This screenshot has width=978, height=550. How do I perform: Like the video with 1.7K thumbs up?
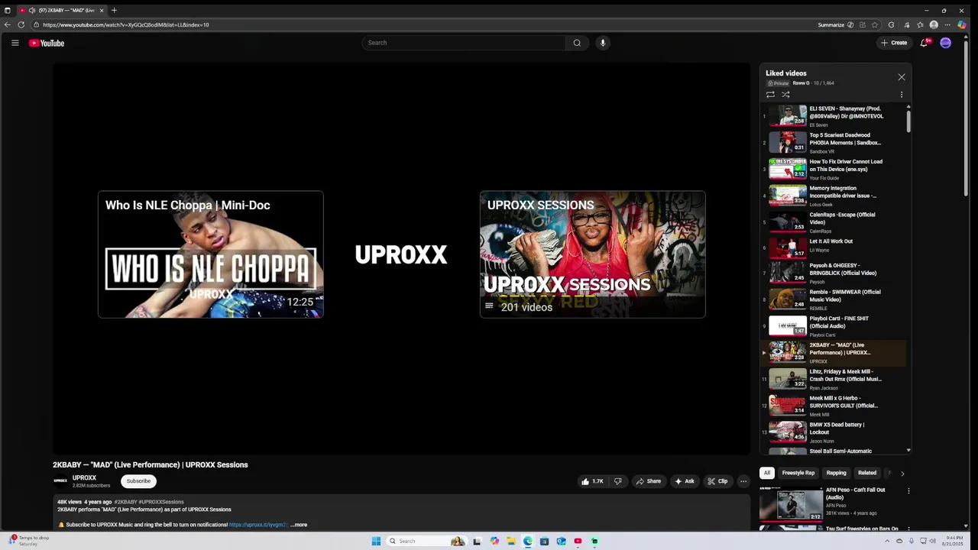pos(592,481)
